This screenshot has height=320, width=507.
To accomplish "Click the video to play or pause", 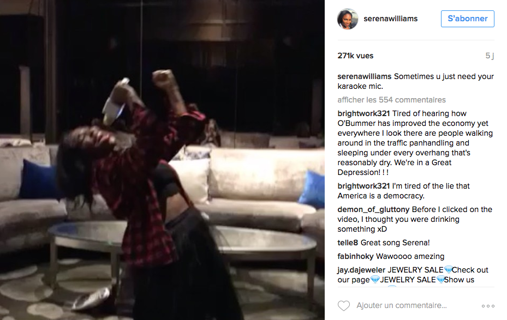I will [162, 160].
